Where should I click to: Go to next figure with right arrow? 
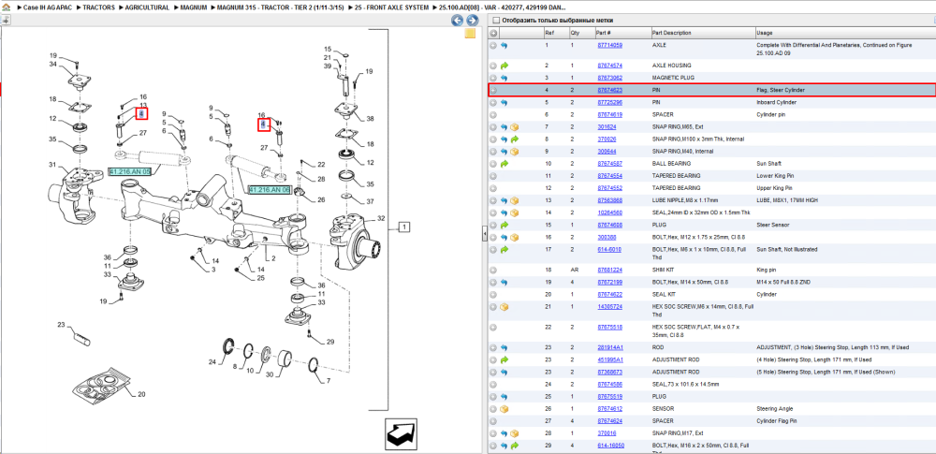(x=472, y=21)
